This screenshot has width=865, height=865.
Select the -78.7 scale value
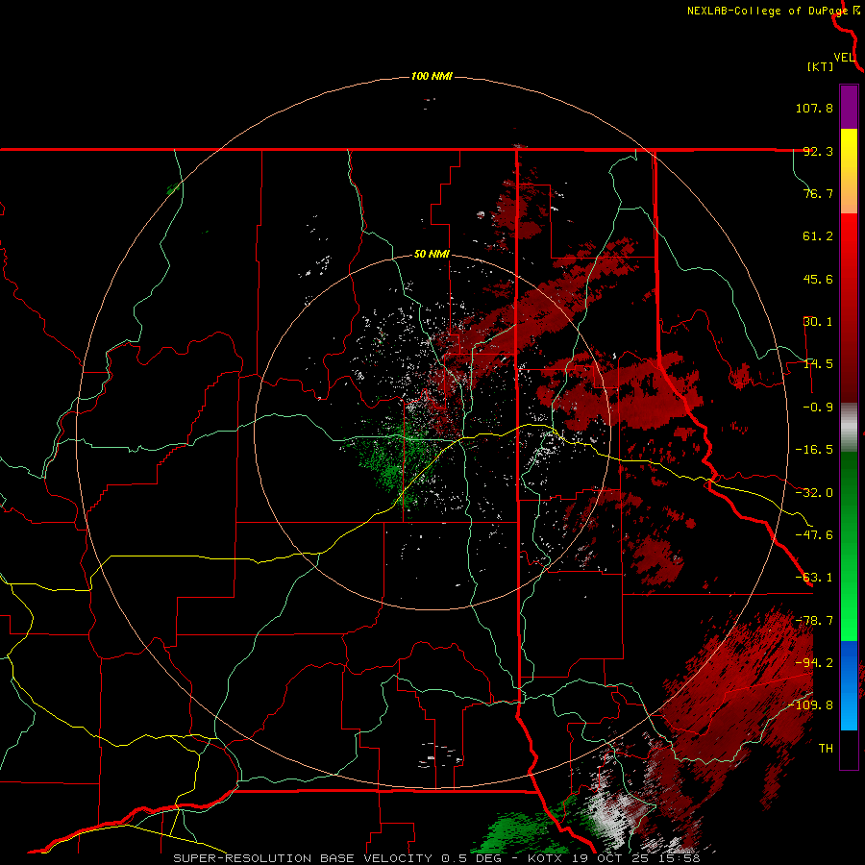coord(814,621)
